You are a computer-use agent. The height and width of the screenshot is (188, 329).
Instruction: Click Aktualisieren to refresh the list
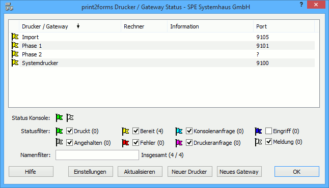[140, 172]
